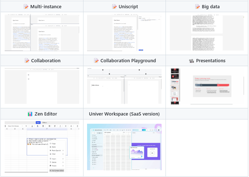Open the Multi-instance demo preview image
Screen dimensions: 249x177
pos(42,33)
